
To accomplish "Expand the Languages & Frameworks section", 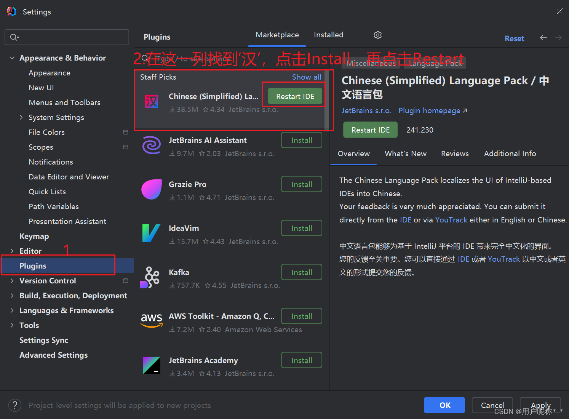I will 12,310.
